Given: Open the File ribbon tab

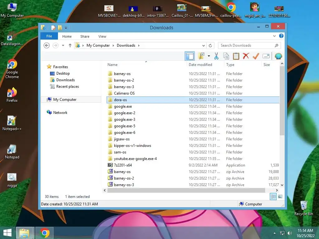Looking at the screenshot, I should pyautogui.click(x=49, y=36).
